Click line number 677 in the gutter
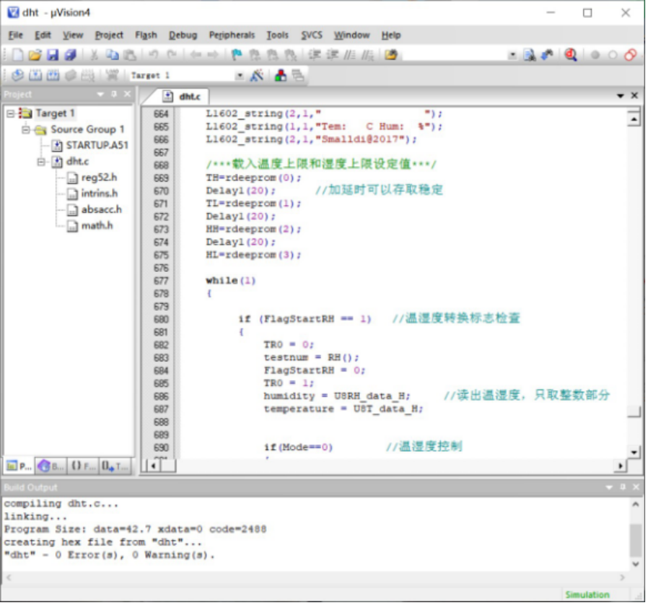Image resolution: width=646 pixels, height=603 pixels. (x=161, y=281)
